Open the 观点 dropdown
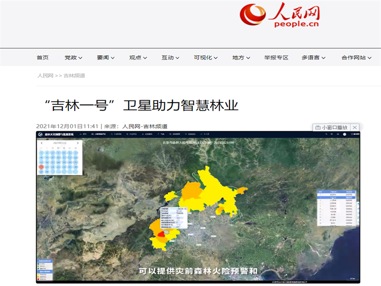This screenshot has width=381, height=286. tap(138, 58)
